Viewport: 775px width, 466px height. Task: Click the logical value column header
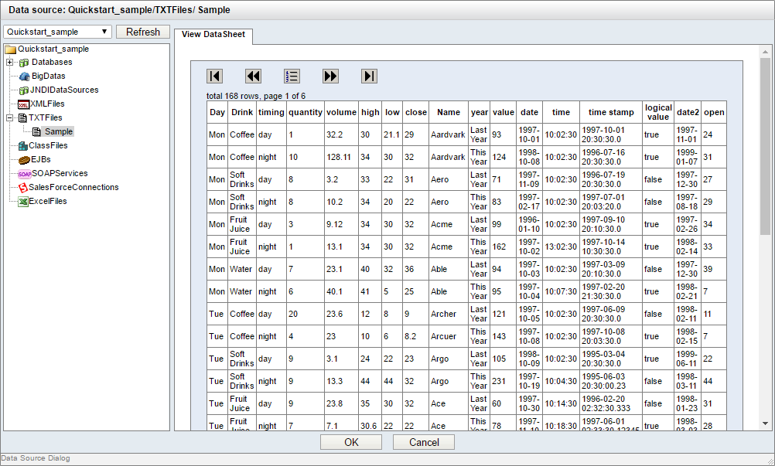[658, 113]
